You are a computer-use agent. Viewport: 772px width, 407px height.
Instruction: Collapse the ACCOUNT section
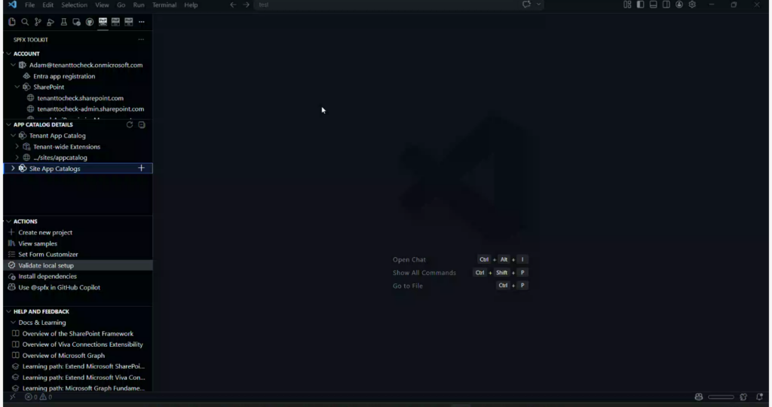[9, 54]
